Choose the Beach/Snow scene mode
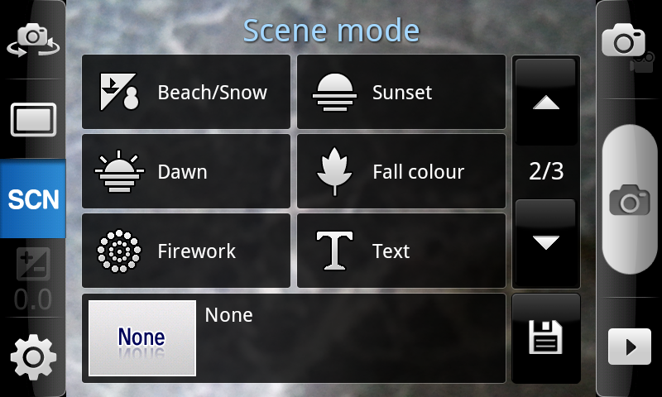Image resolution: width=662 pixels, height=397 pixels. [x=186, y=92]
